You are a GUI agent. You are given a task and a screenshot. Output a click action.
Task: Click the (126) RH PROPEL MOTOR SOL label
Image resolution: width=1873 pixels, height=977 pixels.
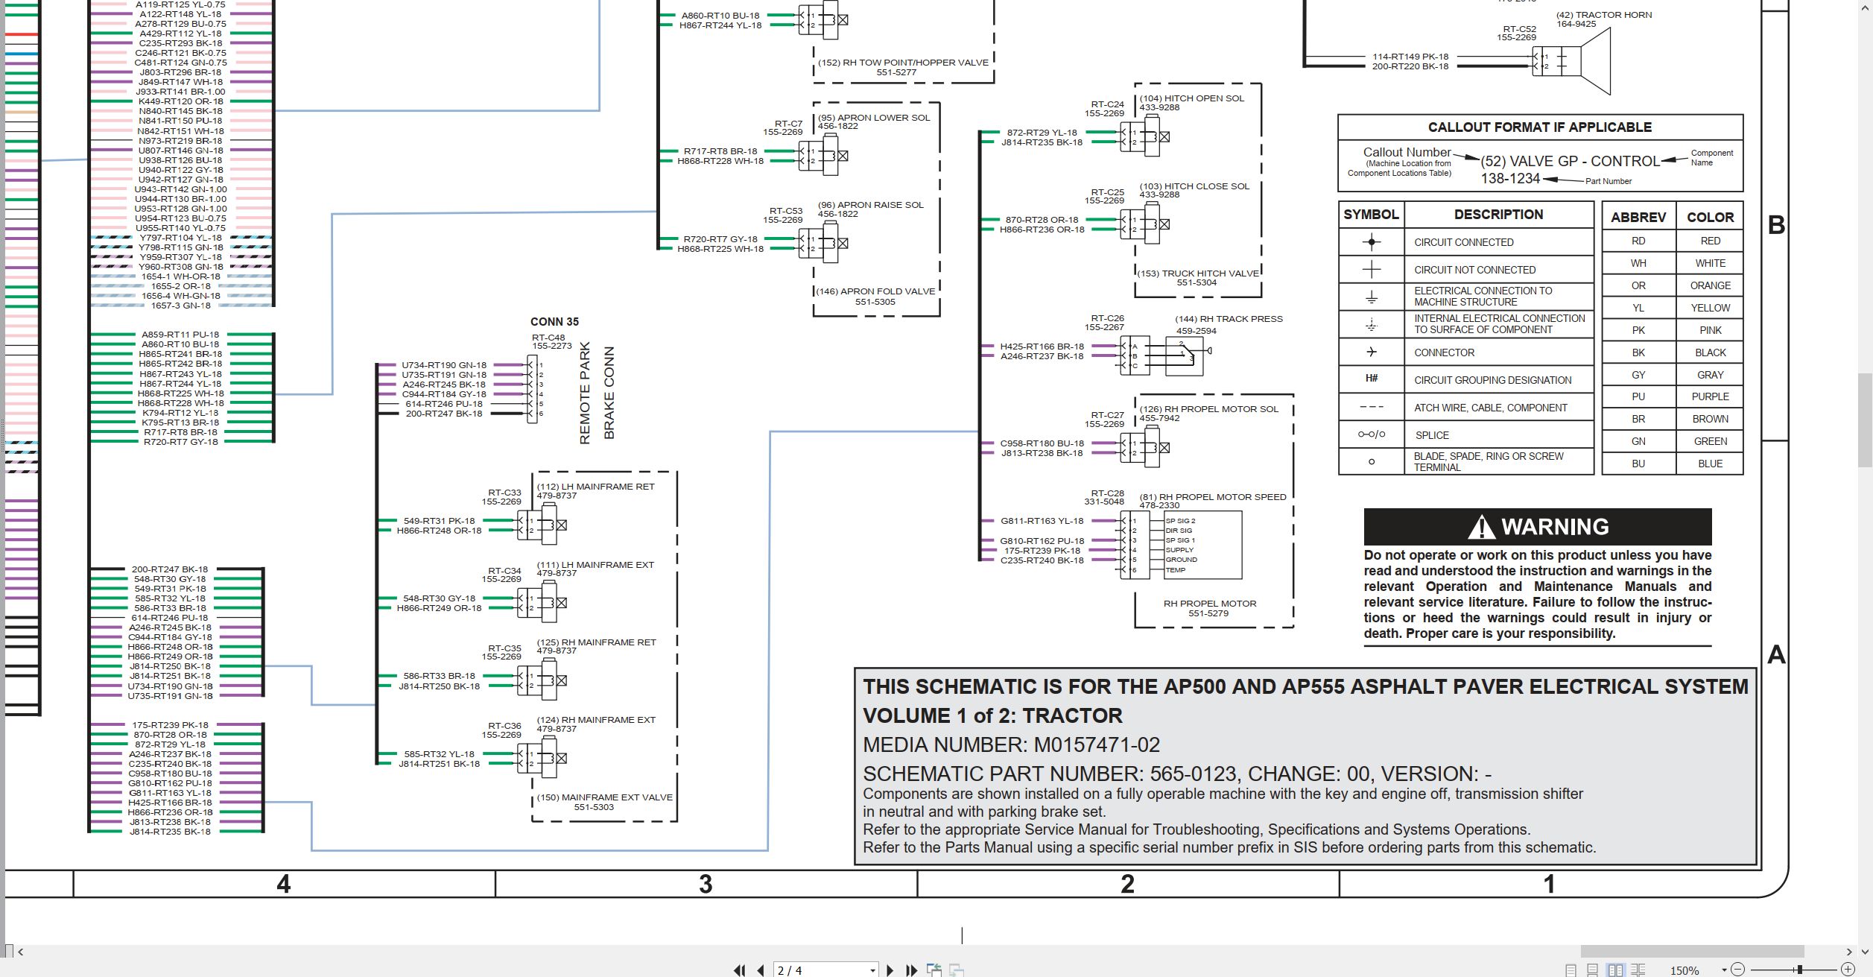(x=1208, y=409)
